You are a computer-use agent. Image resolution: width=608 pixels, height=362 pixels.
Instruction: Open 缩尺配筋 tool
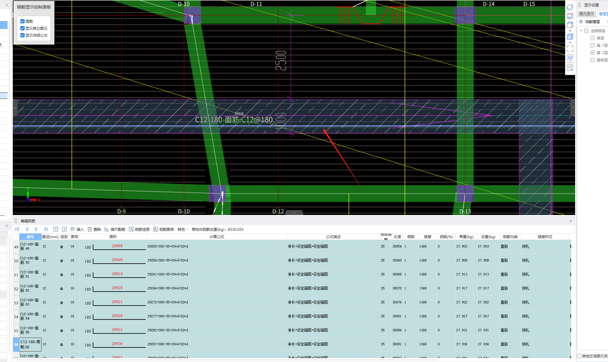115,229
